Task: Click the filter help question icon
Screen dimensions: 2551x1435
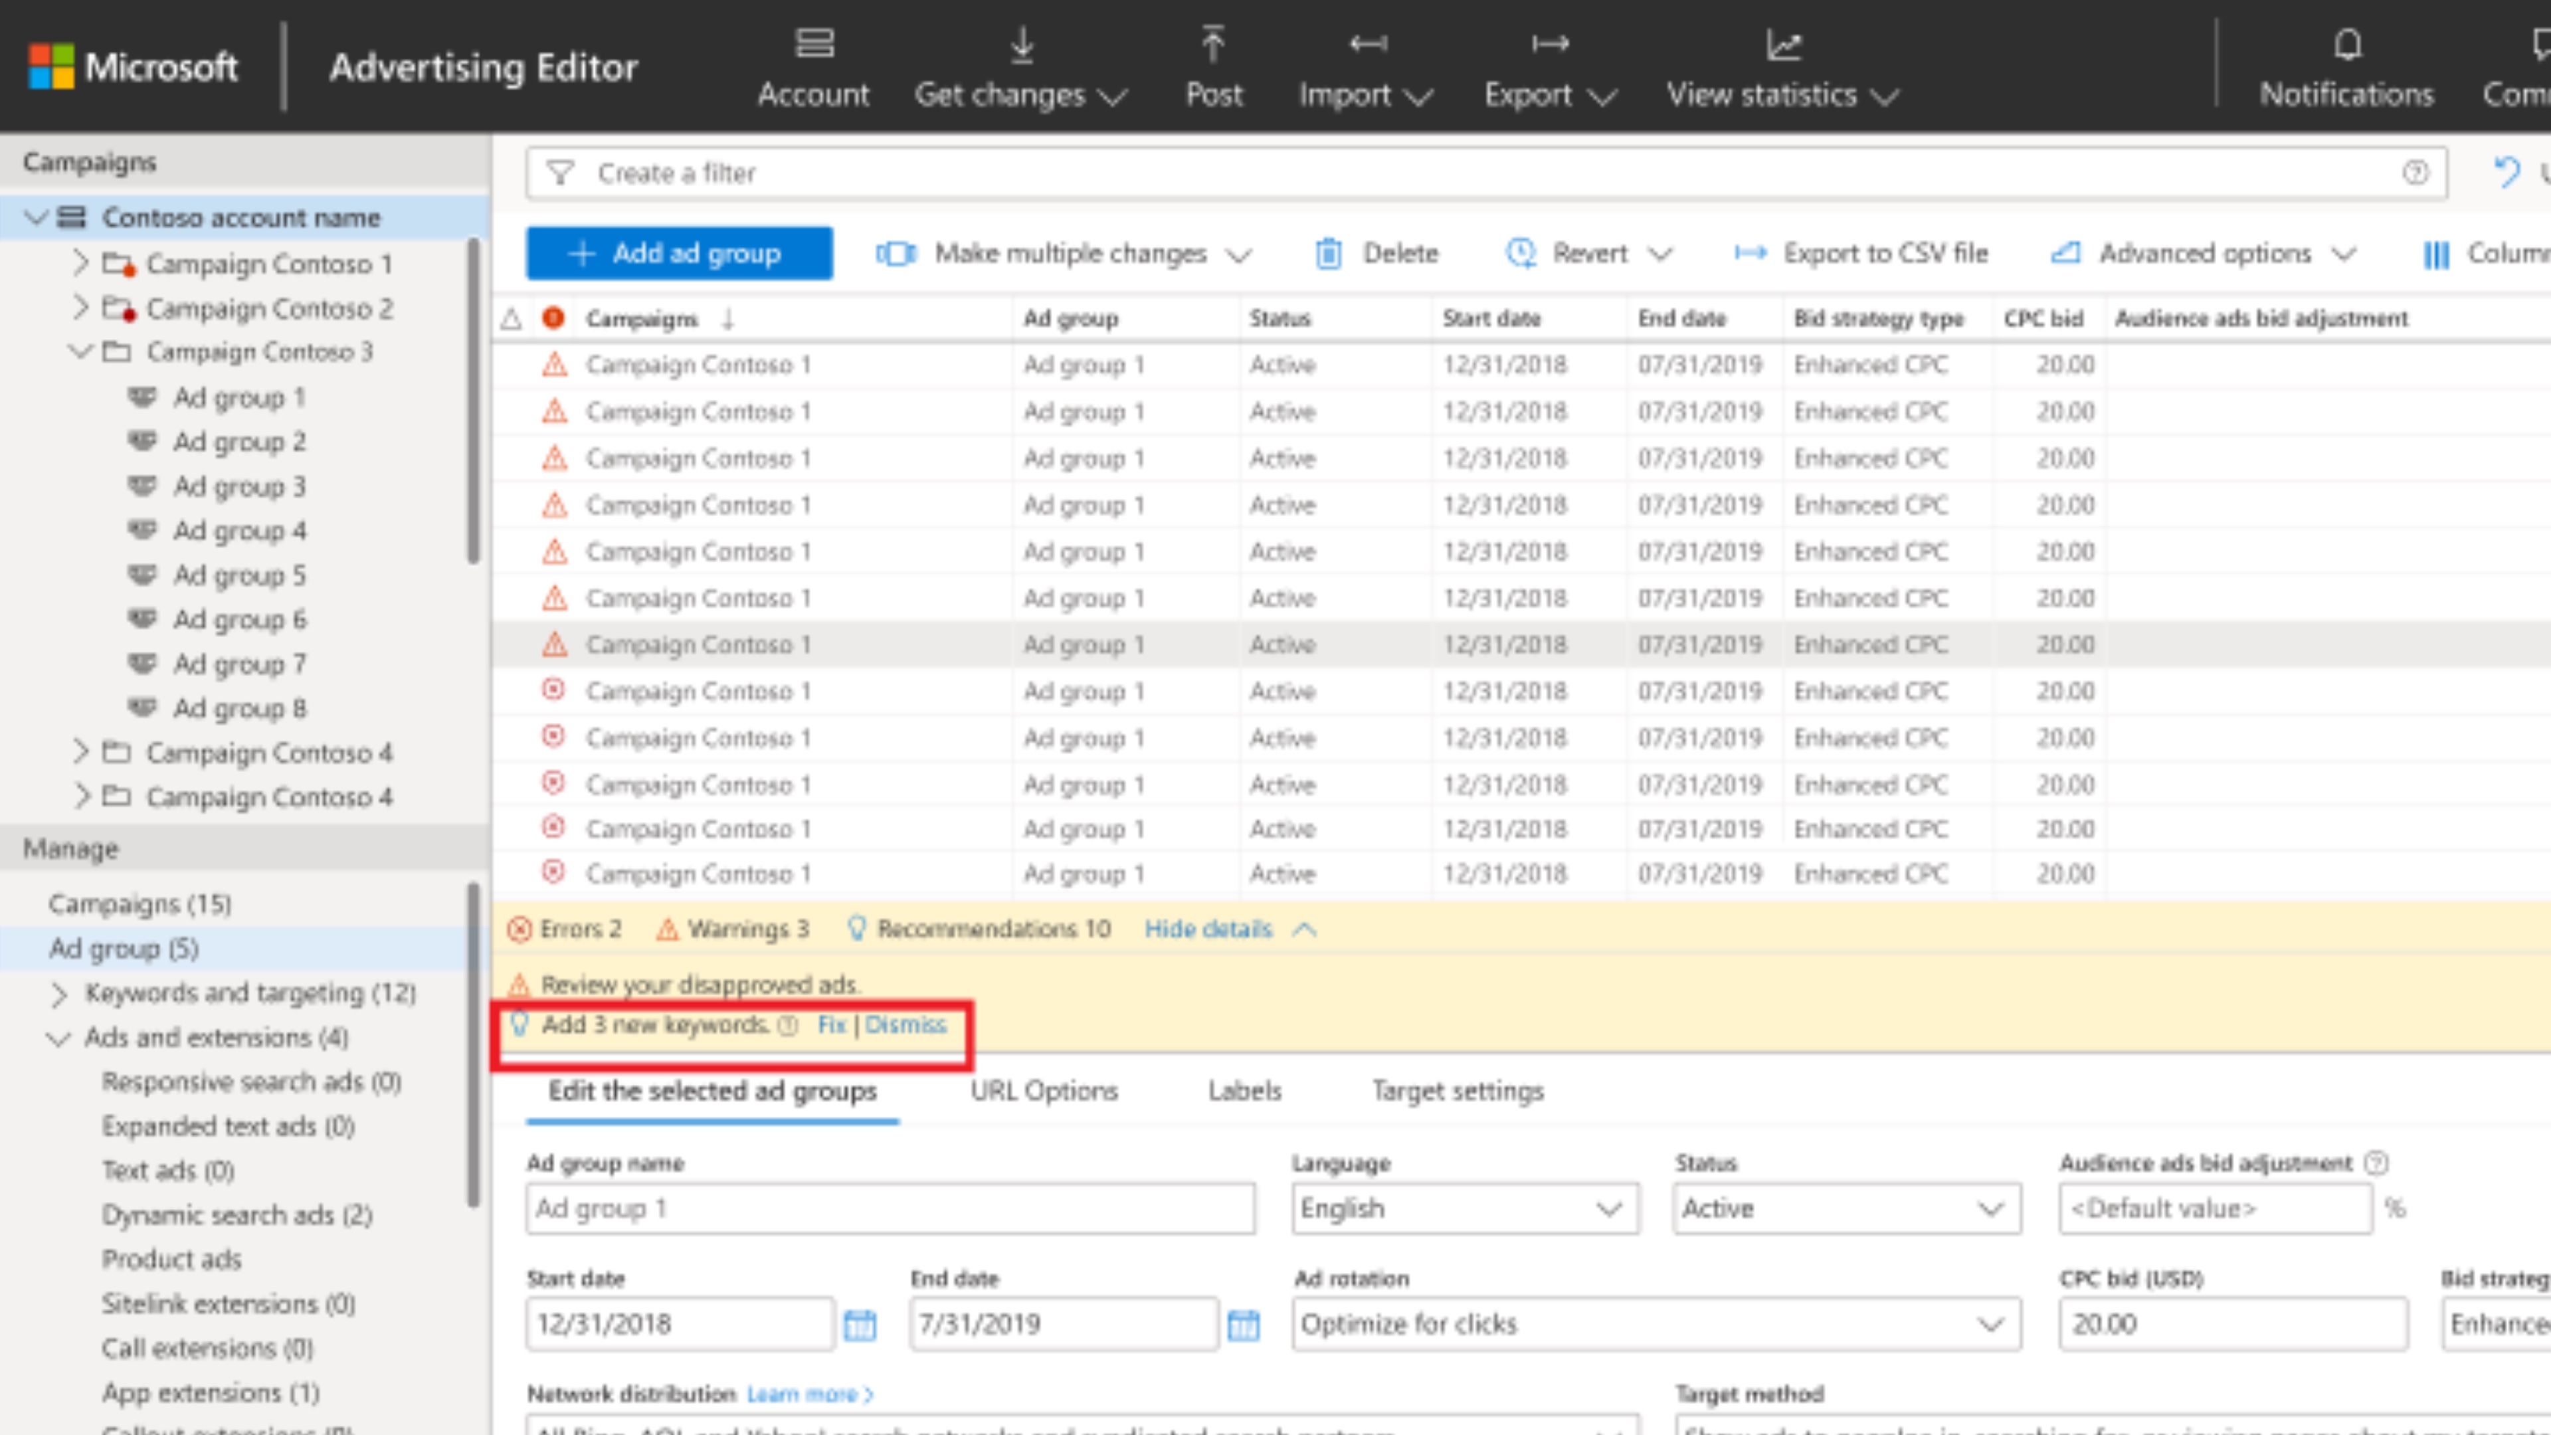Action: (x=2414, y=173)
